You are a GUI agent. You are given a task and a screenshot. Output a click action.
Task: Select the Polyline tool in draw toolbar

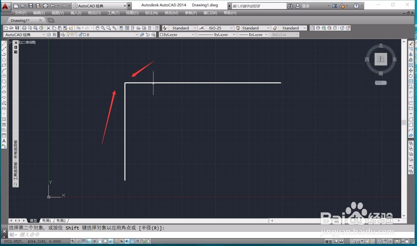tap(4, 54)
